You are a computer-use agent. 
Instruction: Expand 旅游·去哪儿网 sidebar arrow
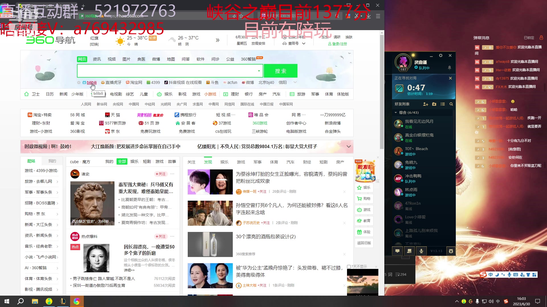click(57, 182)
